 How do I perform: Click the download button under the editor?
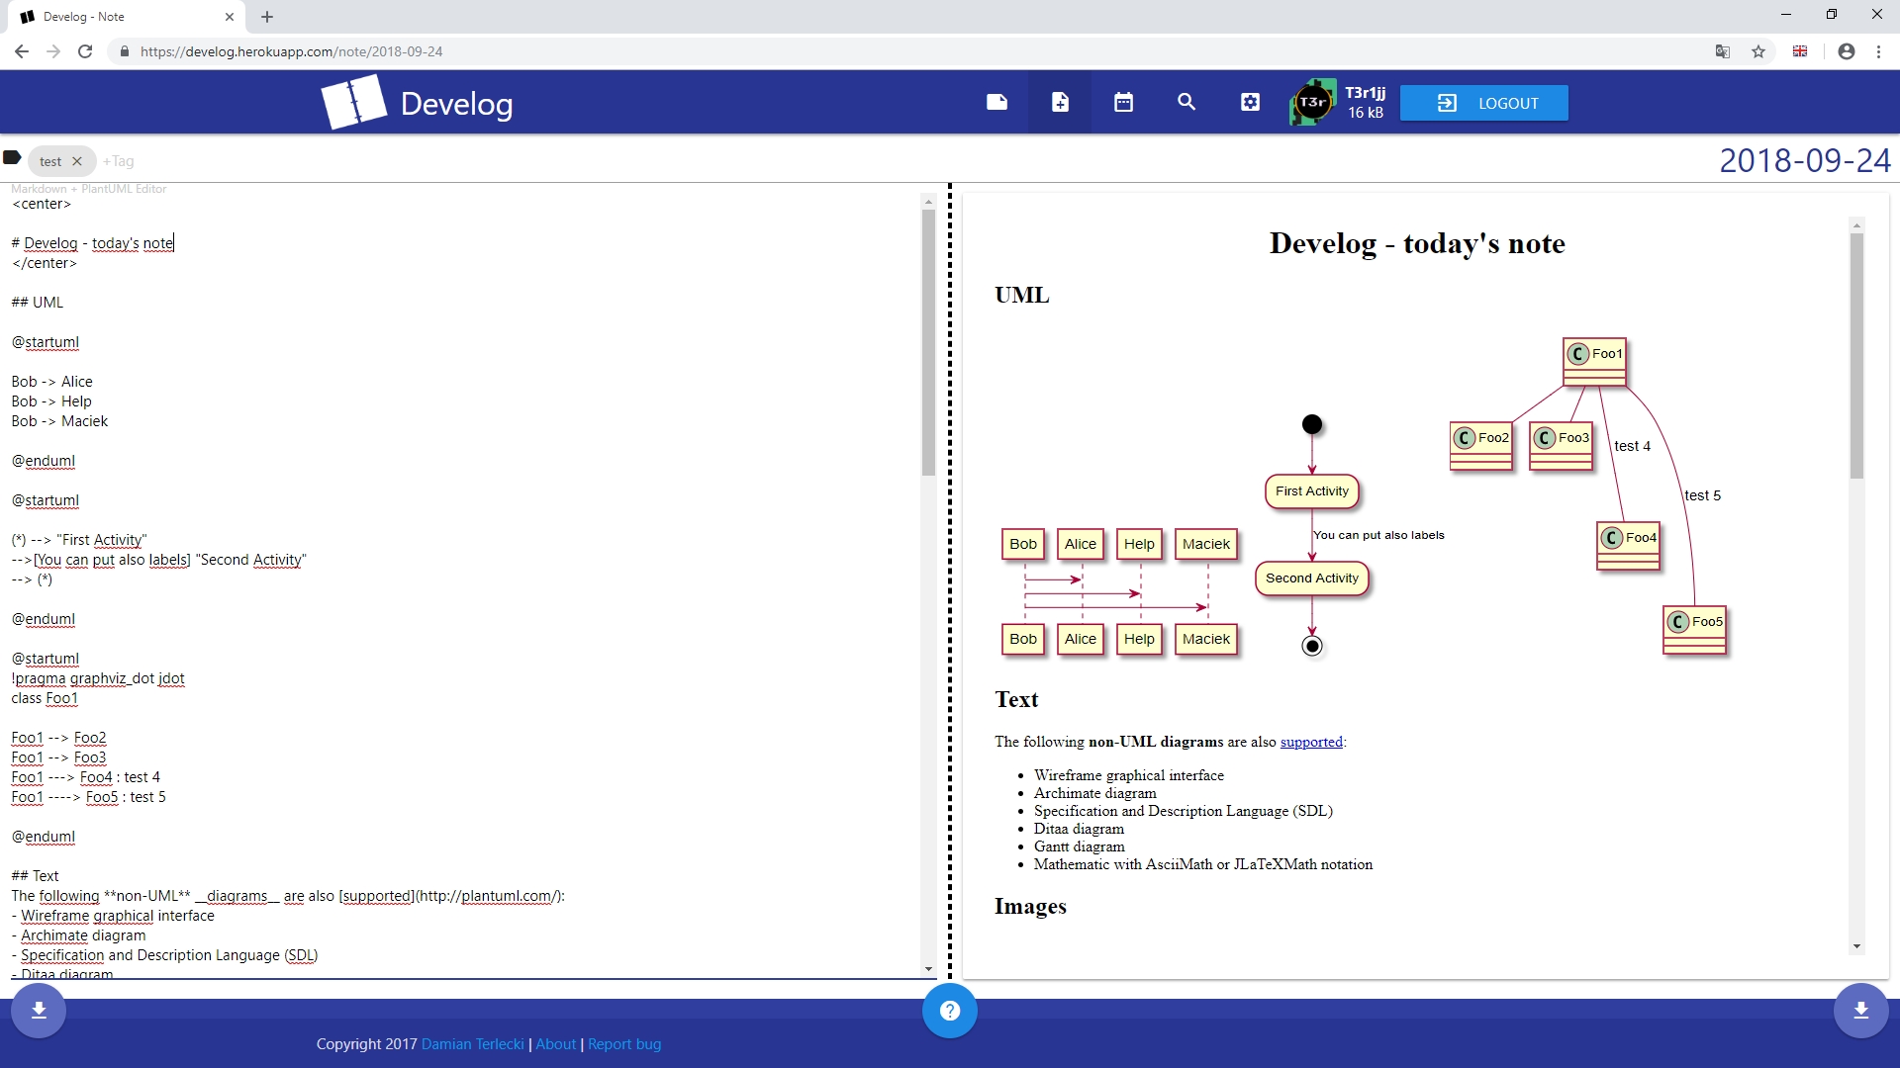(39, 1010)
